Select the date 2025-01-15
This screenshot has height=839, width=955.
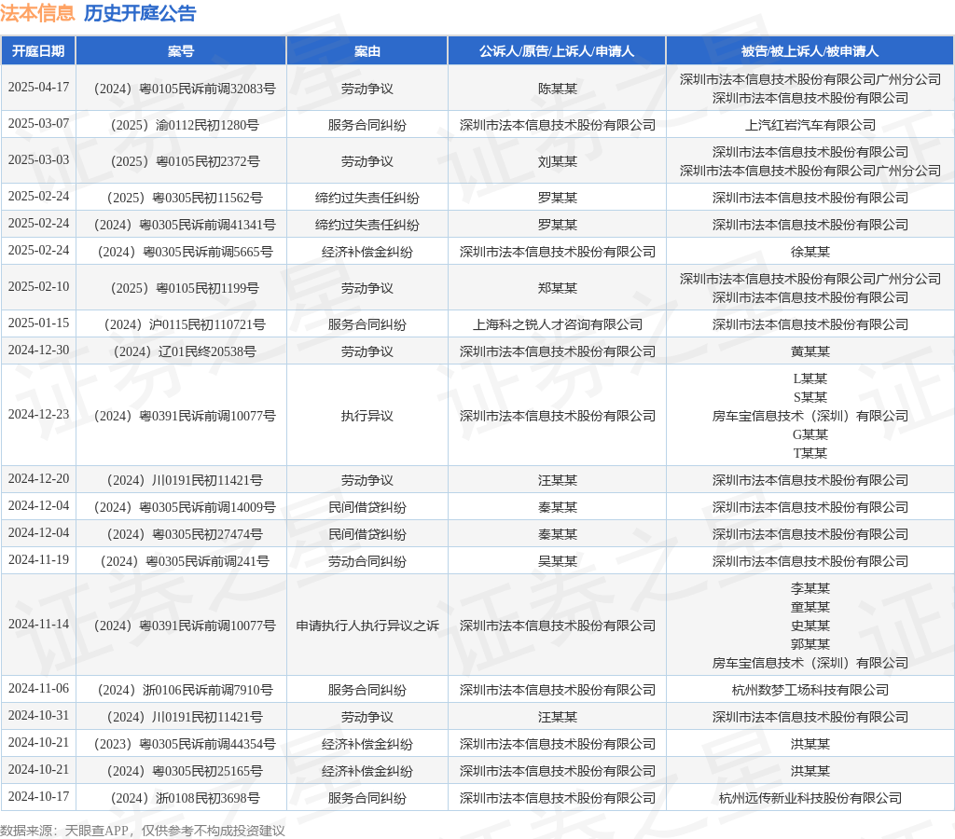coord(38,323)
